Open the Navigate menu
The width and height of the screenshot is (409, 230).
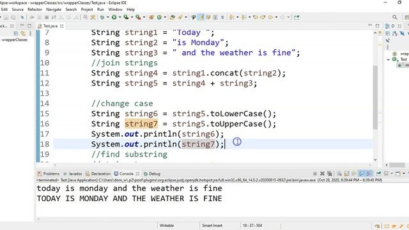[x=54, y=10]
